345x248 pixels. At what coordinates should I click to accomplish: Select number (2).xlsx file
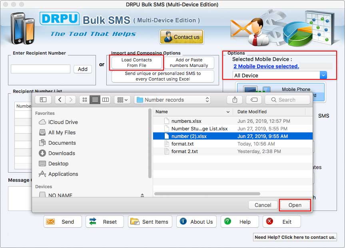tap(233, 136)
